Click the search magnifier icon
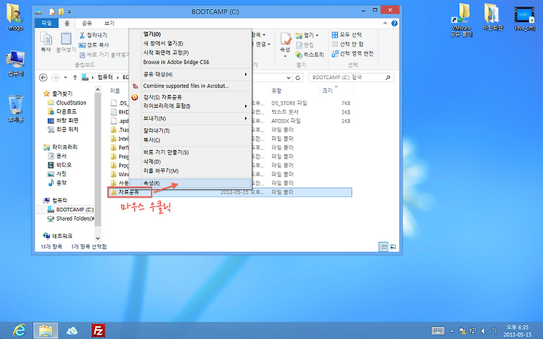Image resolution: width=543 pixels, height=339 pixels. (x=388, y=78)
